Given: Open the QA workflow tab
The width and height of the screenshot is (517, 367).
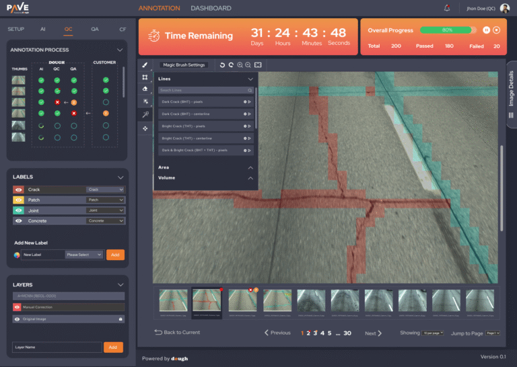Looking at the screenshot, I should click(95, 30).
